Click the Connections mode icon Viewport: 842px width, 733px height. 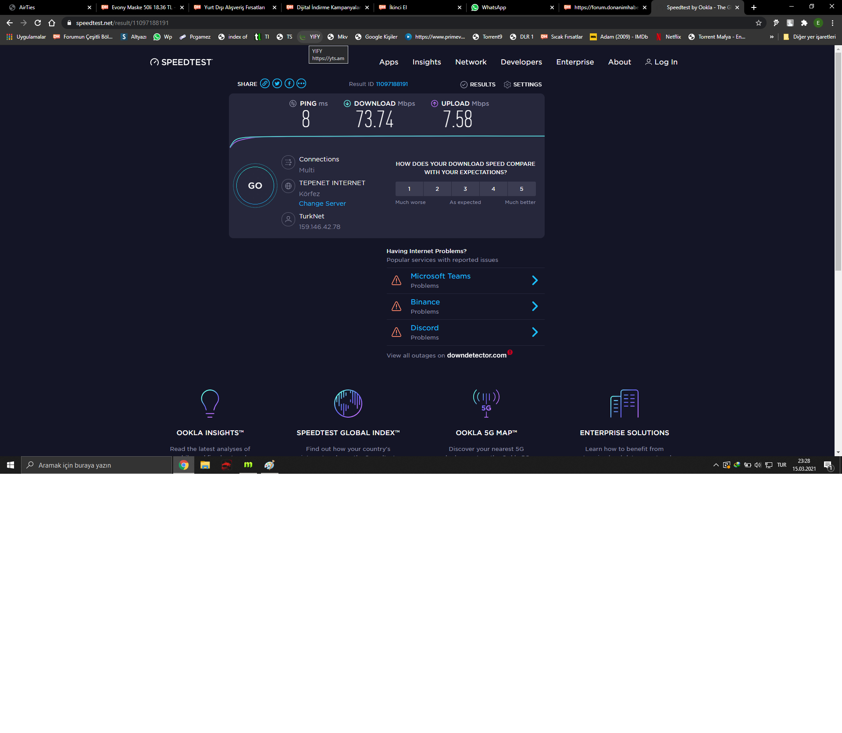pos(288,162)
